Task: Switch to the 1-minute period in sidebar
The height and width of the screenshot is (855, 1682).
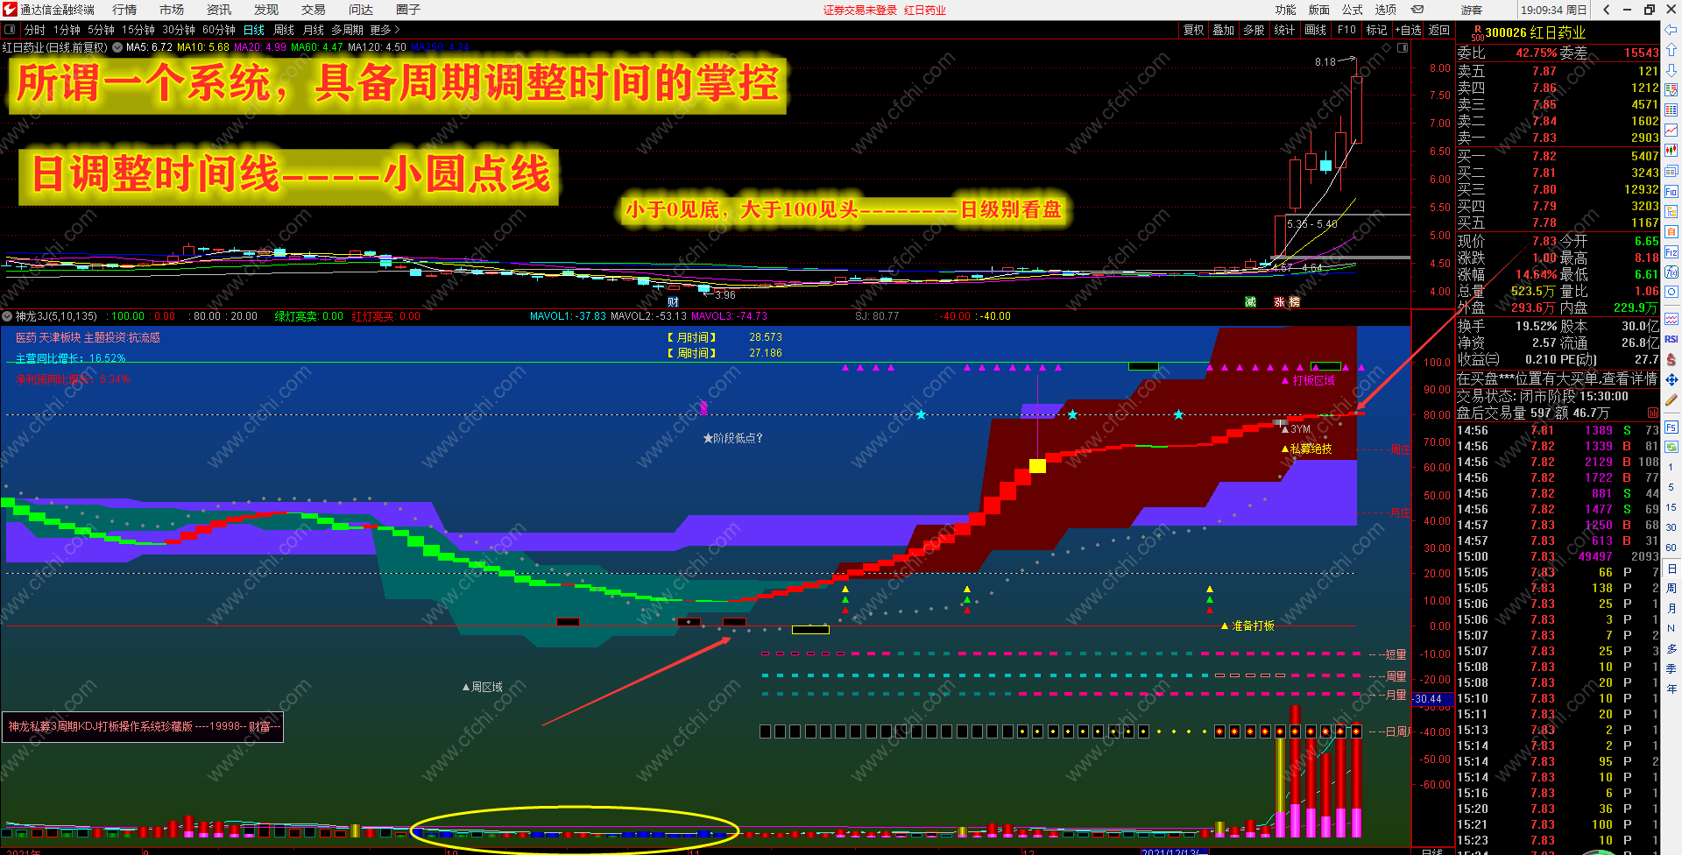Action: 1671,467
